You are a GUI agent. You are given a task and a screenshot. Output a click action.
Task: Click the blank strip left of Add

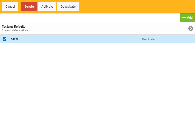click(x=89, y=18)
